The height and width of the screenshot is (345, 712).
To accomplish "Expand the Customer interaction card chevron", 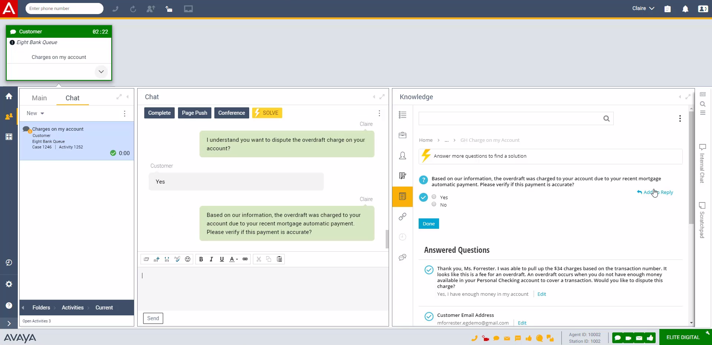I will coord(101,71).
